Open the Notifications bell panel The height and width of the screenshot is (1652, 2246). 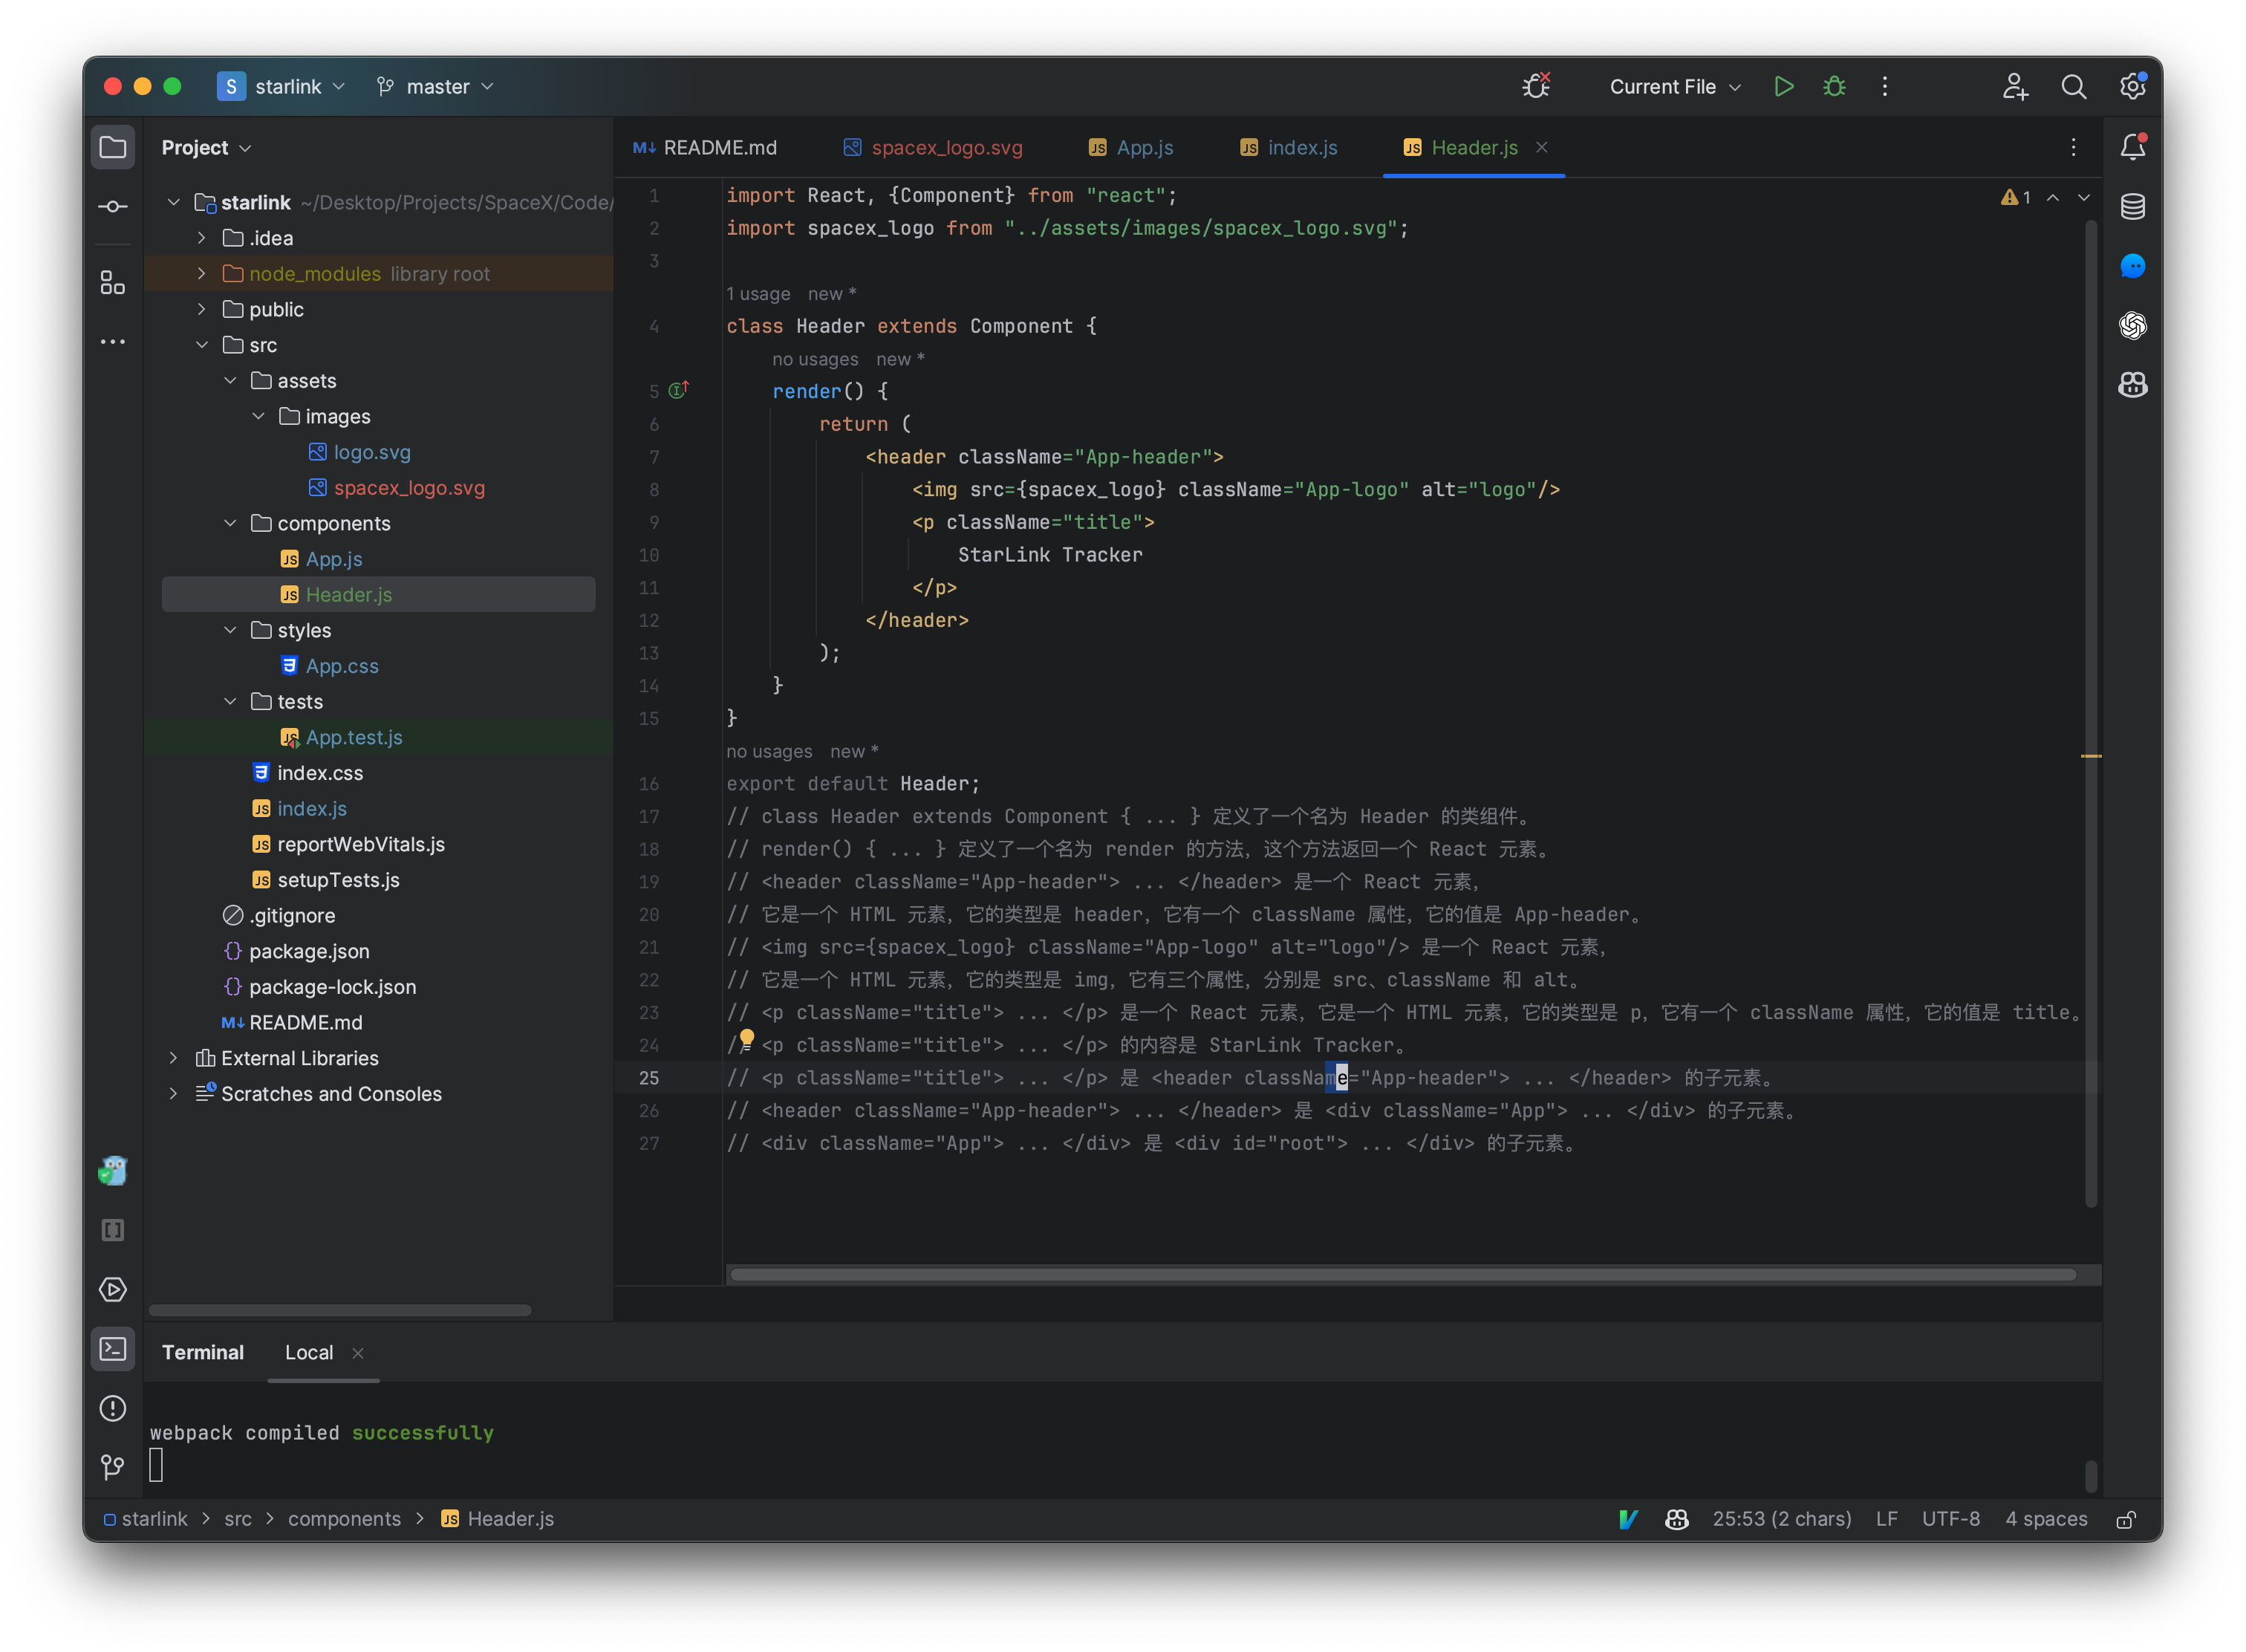2133,146
